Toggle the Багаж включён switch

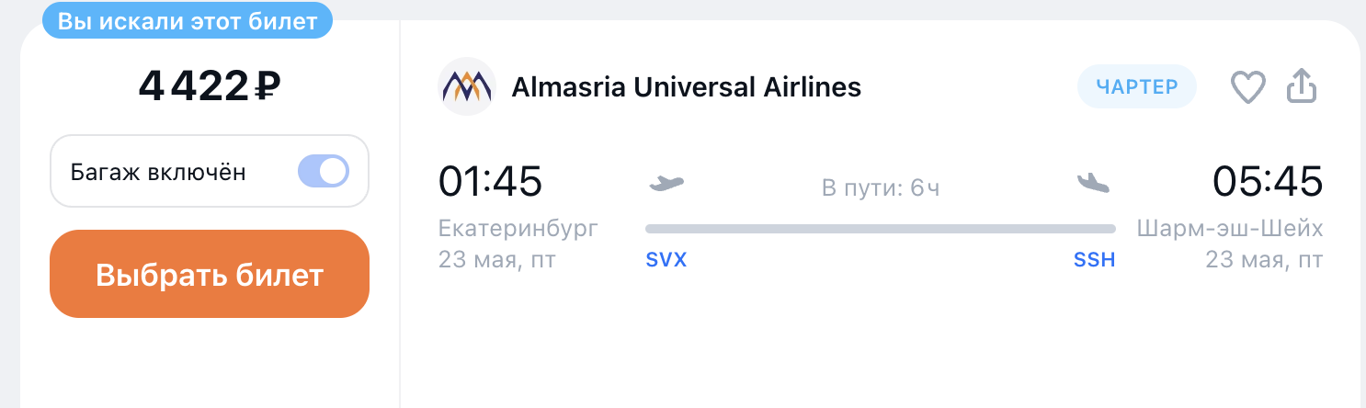[x=324, y=172]
